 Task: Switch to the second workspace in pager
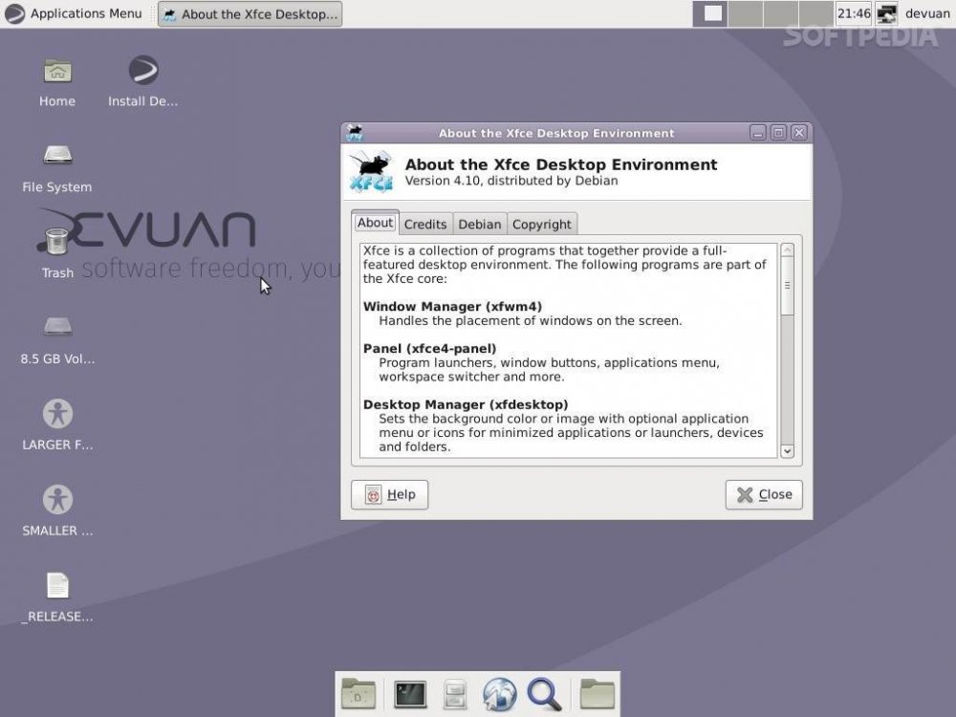pyautogui.click(x=745, y=13)
